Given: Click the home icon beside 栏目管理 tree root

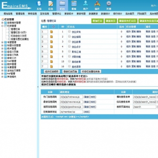Looking at the screenshot, I should (x=3, y=19).
